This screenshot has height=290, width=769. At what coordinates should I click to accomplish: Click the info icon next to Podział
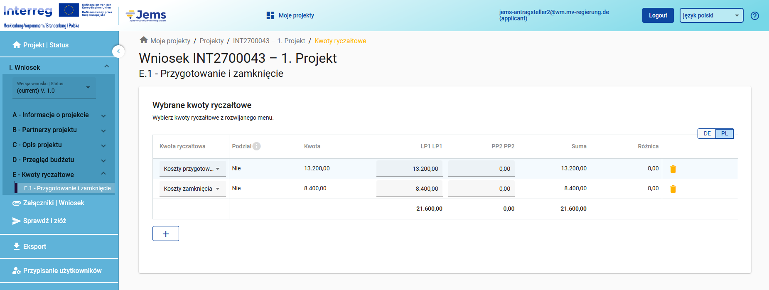[x=257, y=146]
